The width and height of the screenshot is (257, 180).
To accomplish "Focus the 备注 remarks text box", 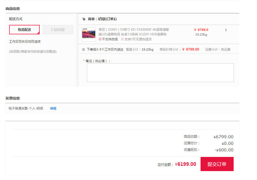I will click(160, 73).
